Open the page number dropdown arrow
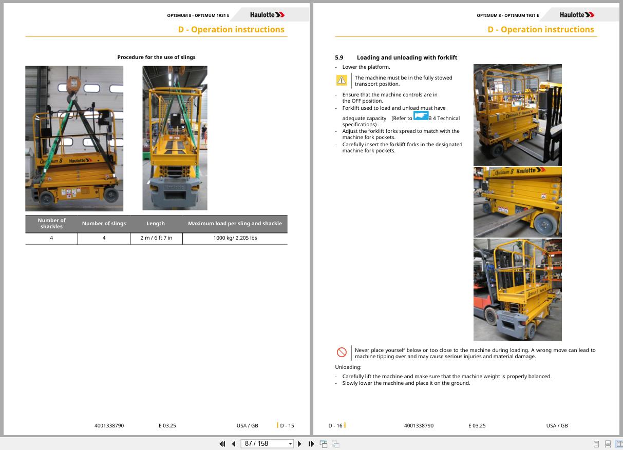623x450 pixels. pos(291,444)
